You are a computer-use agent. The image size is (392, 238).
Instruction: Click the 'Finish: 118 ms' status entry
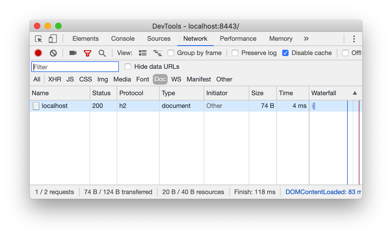tap(255, 192)
